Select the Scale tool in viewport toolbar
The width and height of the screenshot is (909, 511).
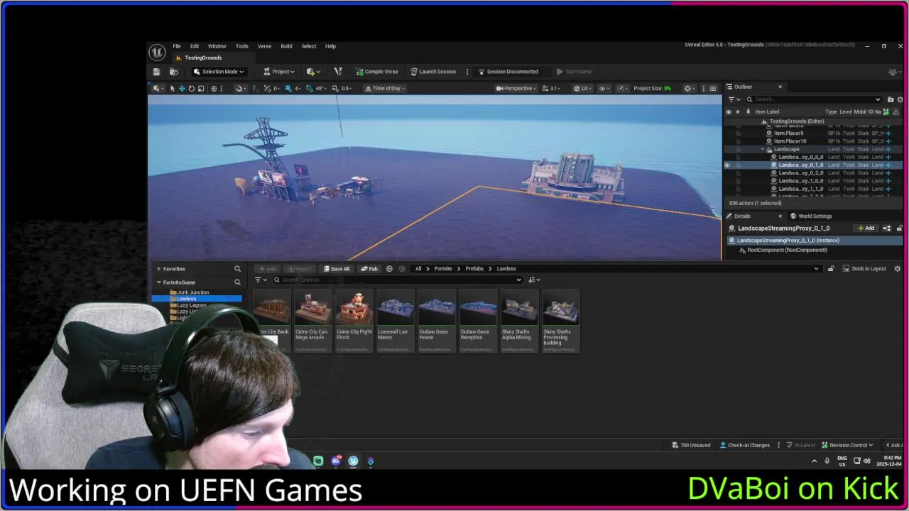tap(201, 89)
